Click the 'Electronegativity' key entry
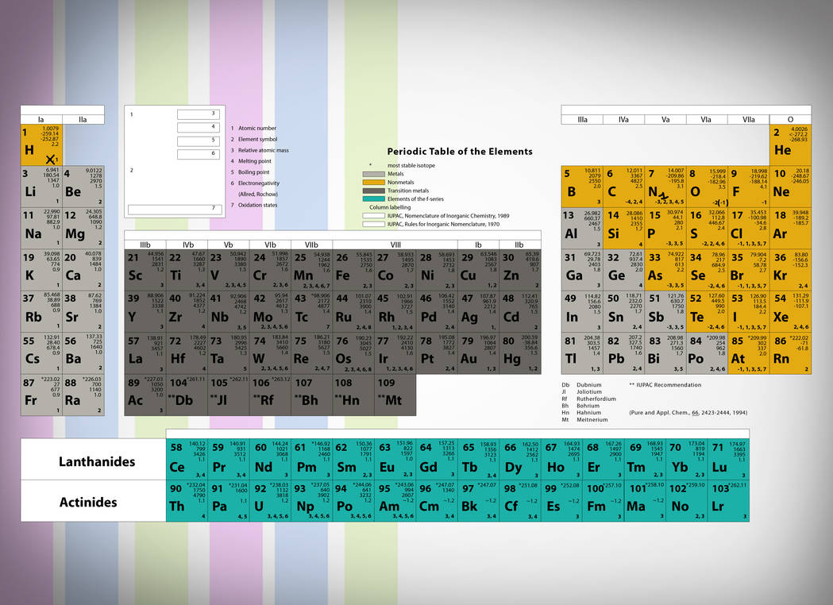Viewport: 833px width, 605px height. pos(259,183)
